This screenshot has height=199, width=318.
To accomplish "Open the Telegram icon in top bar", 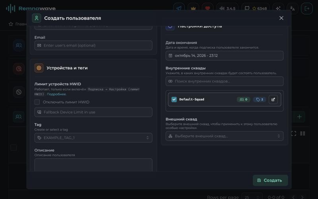I will point(179,8).
